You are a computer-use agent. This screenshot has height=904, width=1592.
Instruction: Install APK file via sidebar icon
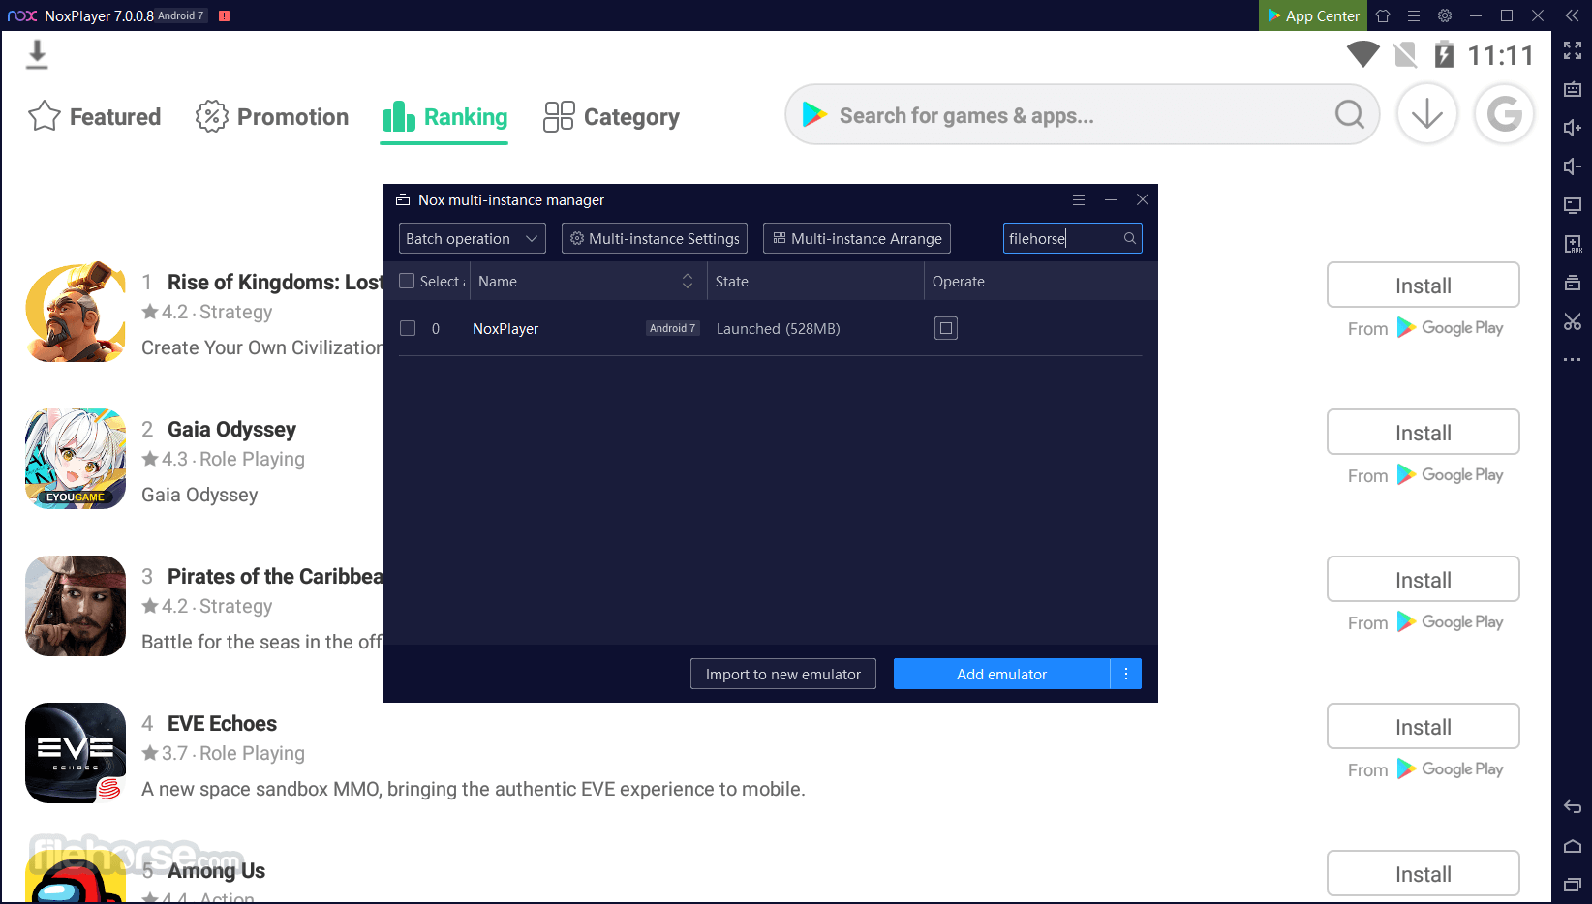(x=1573, y=244)
